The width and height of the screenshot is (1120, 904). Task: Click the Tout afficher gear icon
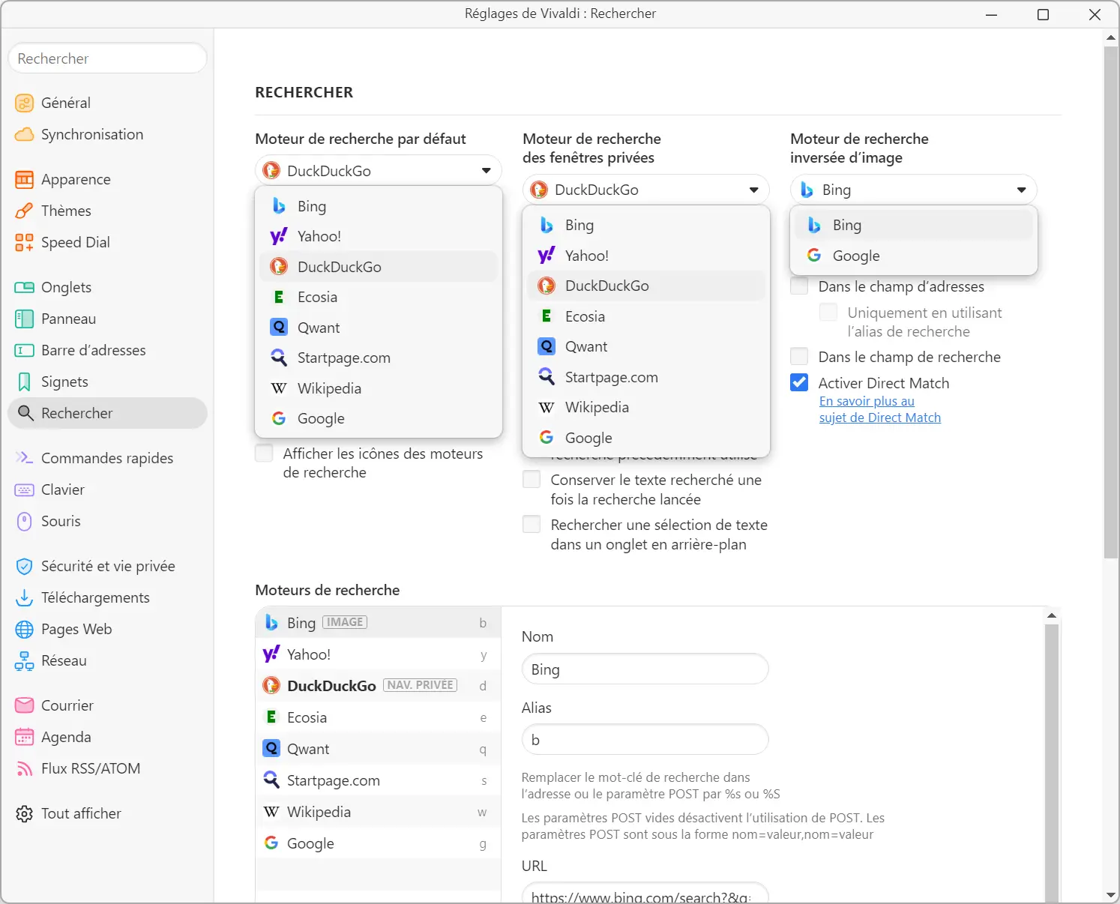pos(25,813)
